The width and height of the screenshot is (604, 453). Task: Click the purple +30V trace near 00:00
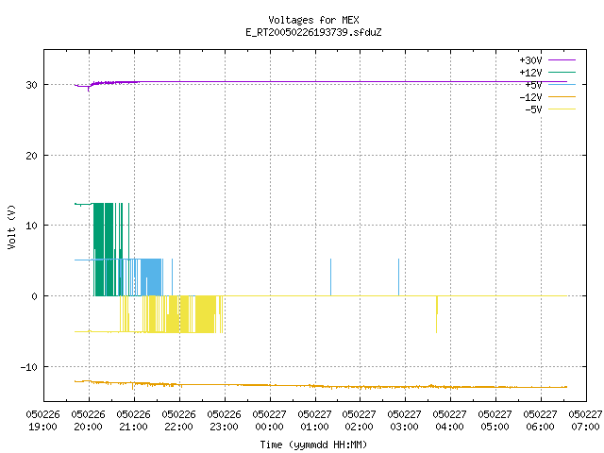click(x=270, y=82)
